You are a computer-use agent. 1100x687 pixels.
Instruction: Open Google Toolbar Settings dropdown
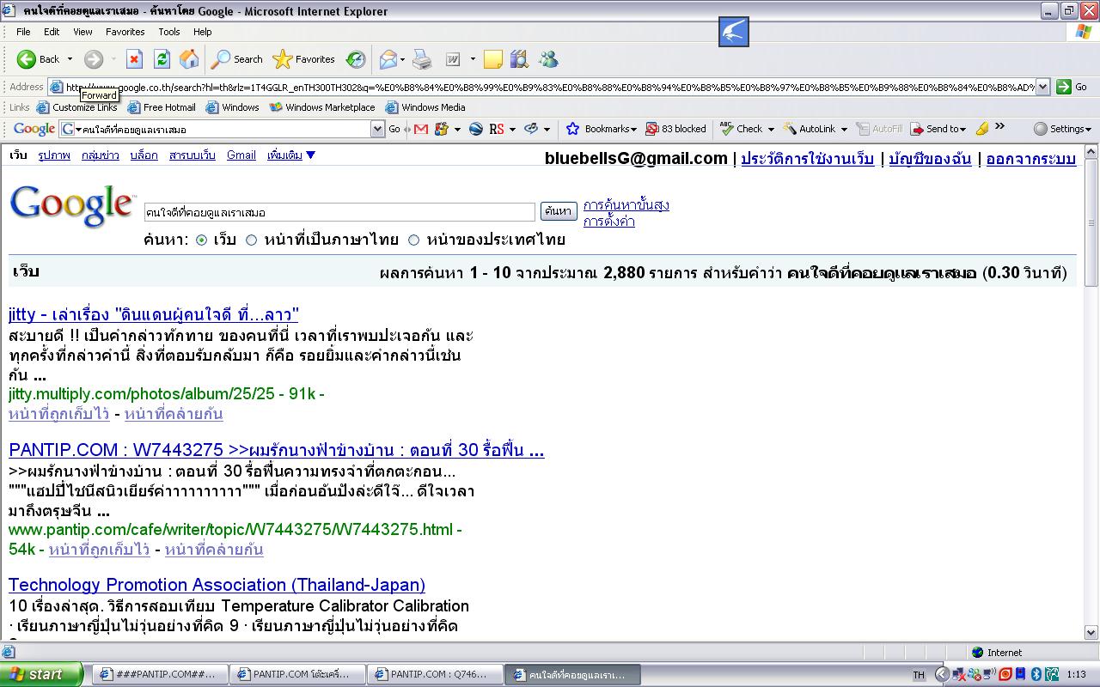click(1063, 129)
